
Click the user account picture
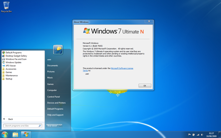pyautogui.click(x=58, y=50)
